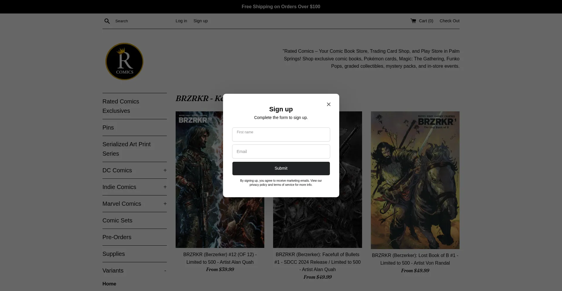Browse the Supplies category
The width and height of the screenshot is (562, 291).
[114, 254]
